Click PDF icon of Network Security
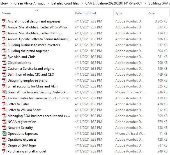 pyautogui.click(x=4, y=128)
